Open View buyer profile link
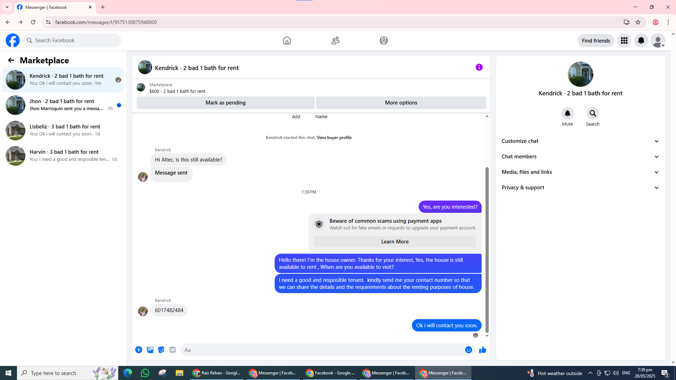Screen dimensions: 676x380 tap(334, 138)
